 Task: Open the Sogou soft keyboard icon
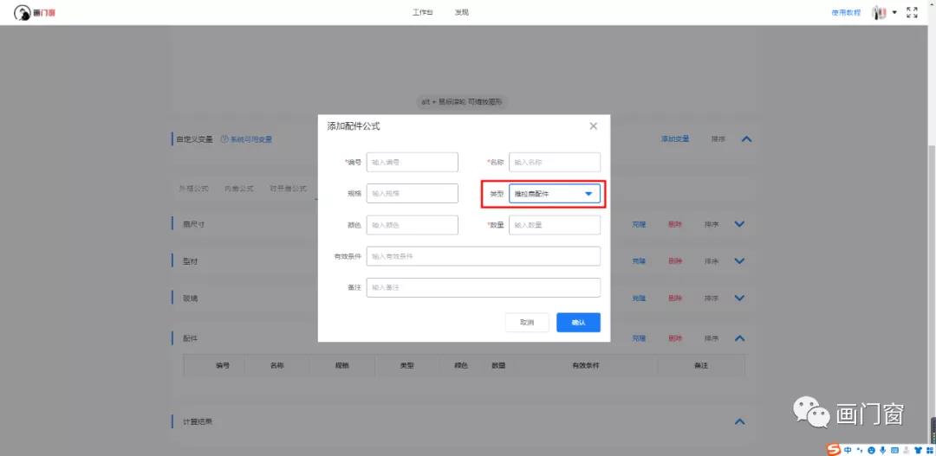[x=894, y=450]
